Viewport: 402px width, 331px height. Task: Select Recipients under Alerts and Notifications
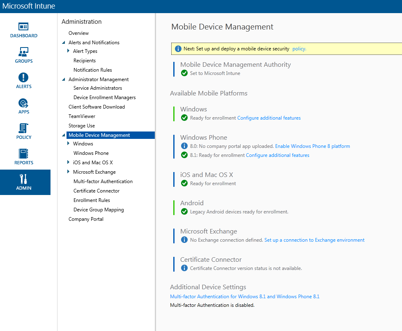point(85,60)
